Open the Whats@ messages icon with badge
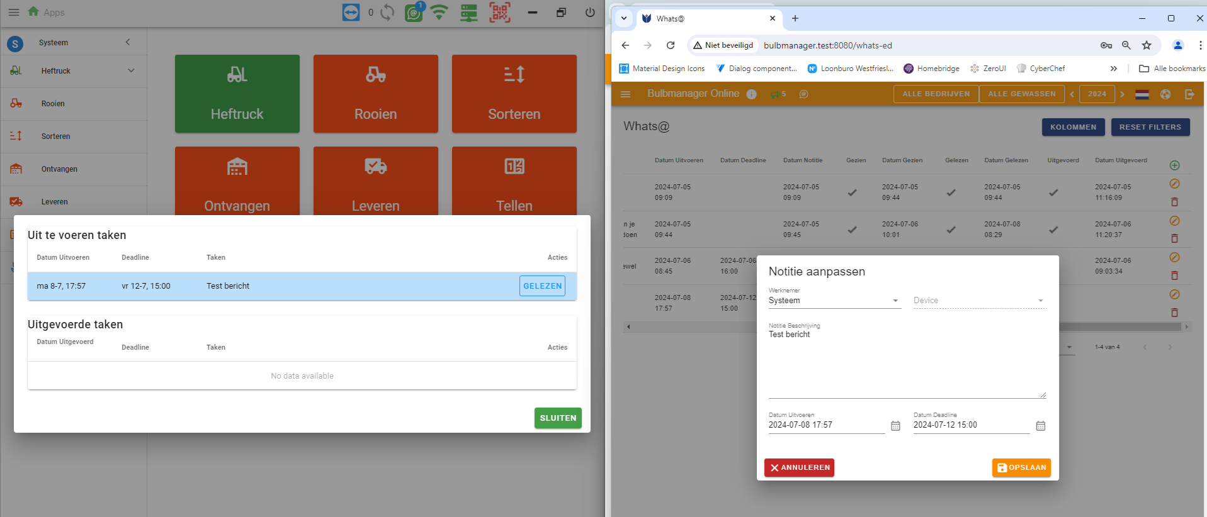The height and width of the screenshot is (517, 1207). (x=414, y=13)
